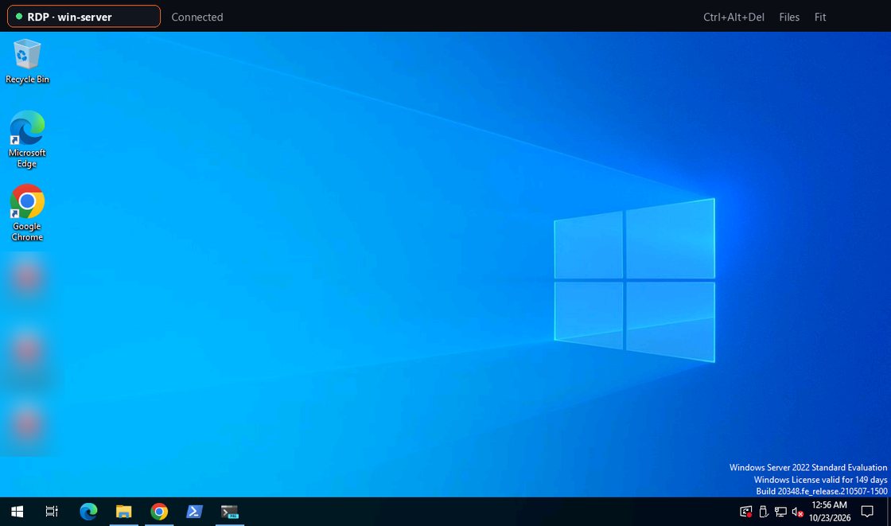The width and height of the screenshot is (891, 526).
Task: Click the Fit display button
Action: tap(820, 17)
